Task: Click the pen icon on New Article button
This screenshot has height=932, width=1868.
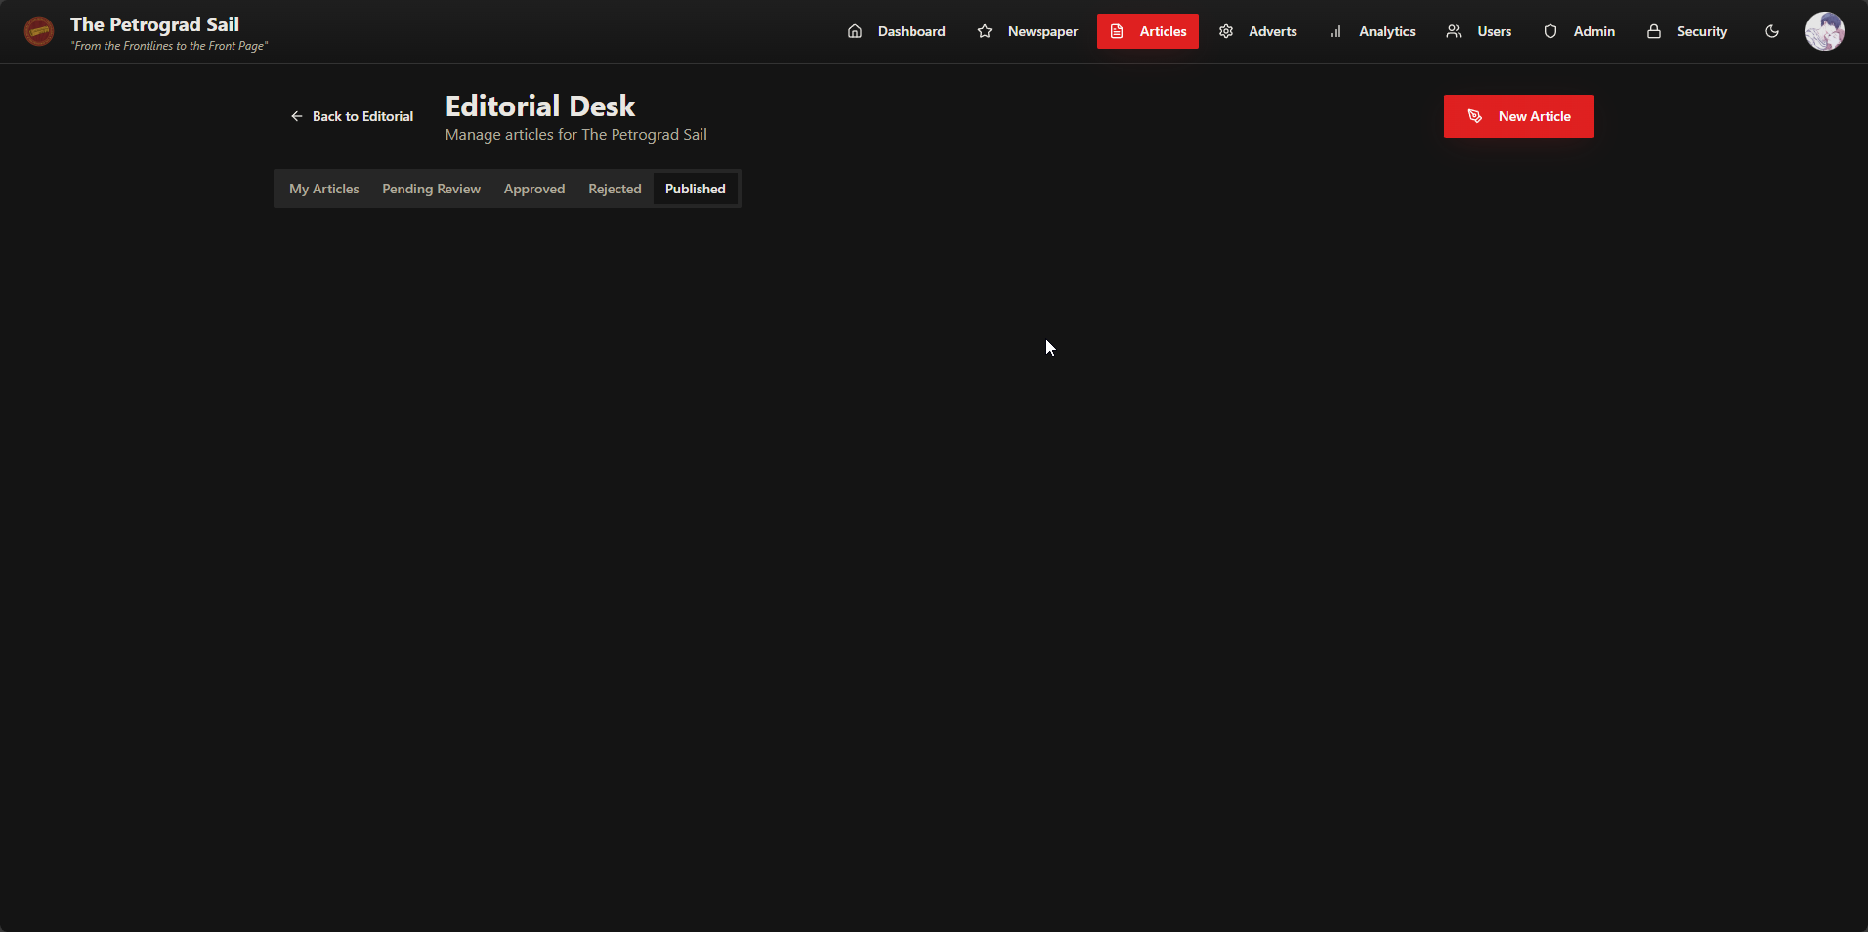Action: click(x=1475, y=116)
